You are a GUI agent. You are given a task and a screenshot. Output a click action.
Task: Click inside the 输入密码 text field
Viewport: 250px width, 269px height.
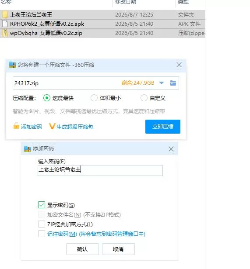[x=100, y=170]
